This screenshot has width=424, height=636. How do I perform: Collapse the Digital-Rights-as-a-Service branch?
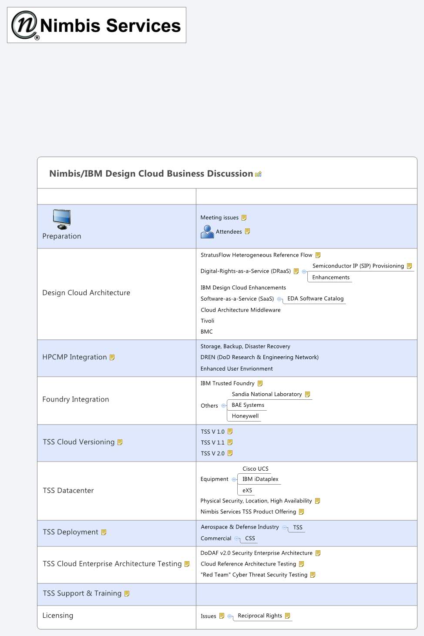coord(304,271)
